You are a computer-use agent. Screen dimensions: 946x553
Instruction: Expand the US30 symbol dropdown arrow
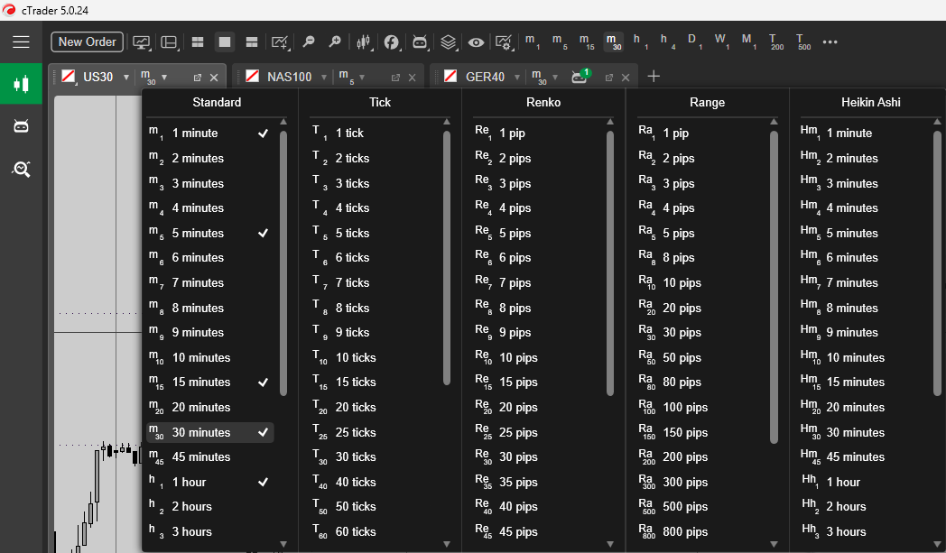126,78
